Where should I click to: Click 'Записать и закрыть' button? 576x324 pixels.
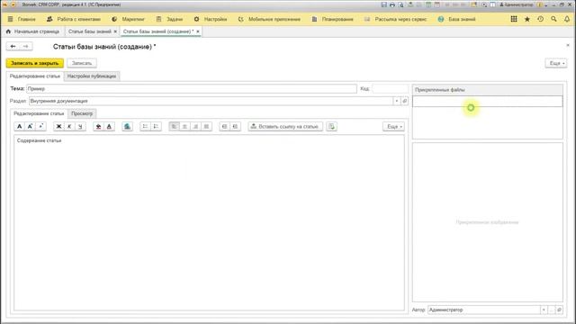[35, 63]
